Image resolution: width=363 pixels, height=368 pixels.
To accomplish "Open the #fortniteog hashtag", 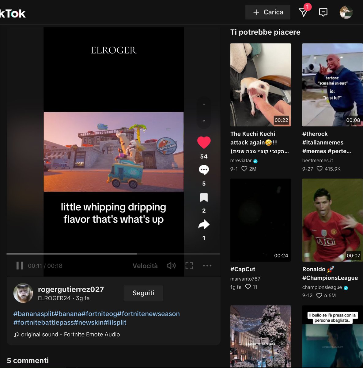I will coord(99,314).
